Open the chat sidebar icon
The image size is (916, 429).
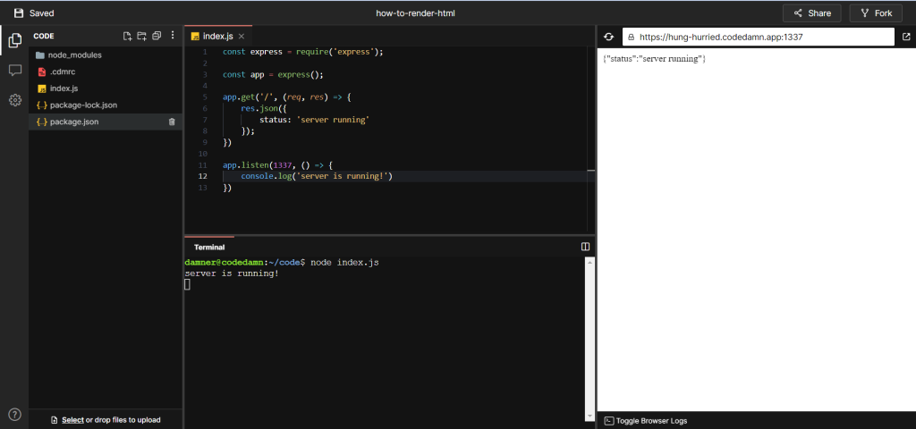pos(15,70)
